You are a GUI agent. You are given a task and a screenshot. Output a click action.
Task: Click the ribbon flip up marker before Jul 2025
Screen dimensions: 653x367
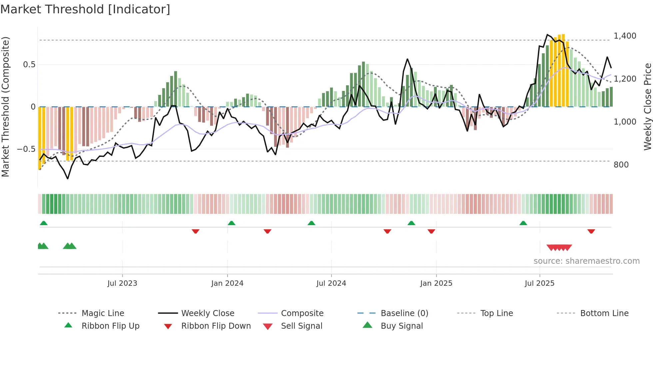(523, 223)
